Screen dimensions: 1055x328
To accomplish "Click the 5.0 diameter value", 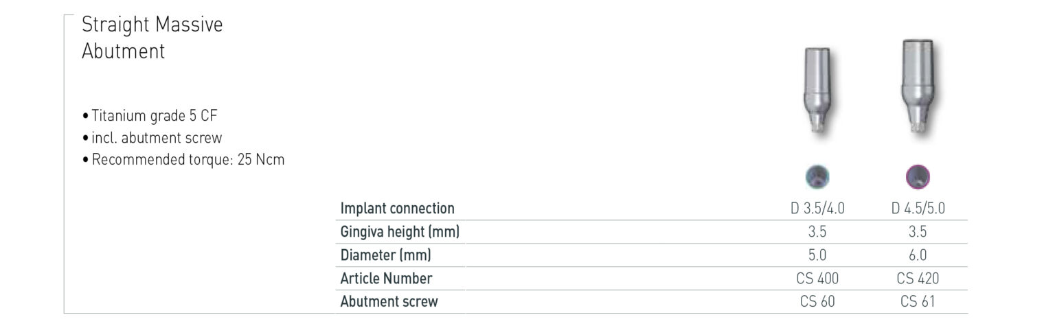I will click(x=817, y=255).
